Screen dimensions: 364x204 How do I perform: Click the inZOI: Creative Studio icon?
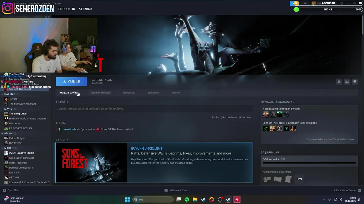click(6, 153)
